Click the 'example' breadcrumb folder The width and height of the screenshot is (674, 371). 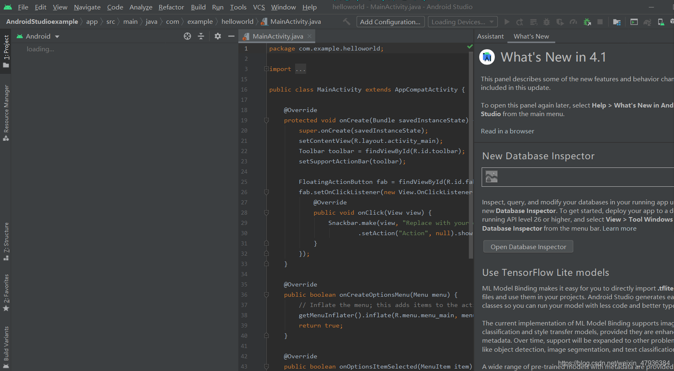[200, 21]
